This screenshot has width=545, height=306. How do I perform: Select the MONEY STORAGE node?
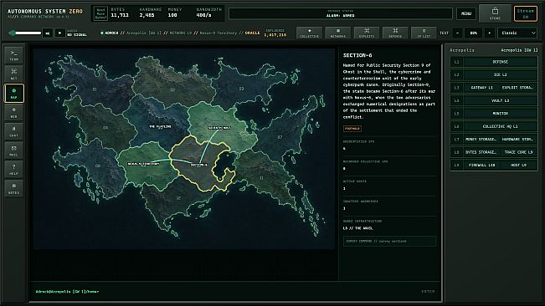click(481, 139)
